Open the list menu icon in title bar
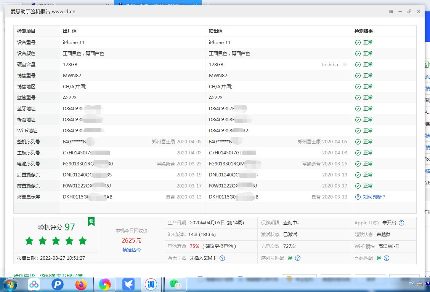This screenshot has height=292, width=430. coord(391,11)
